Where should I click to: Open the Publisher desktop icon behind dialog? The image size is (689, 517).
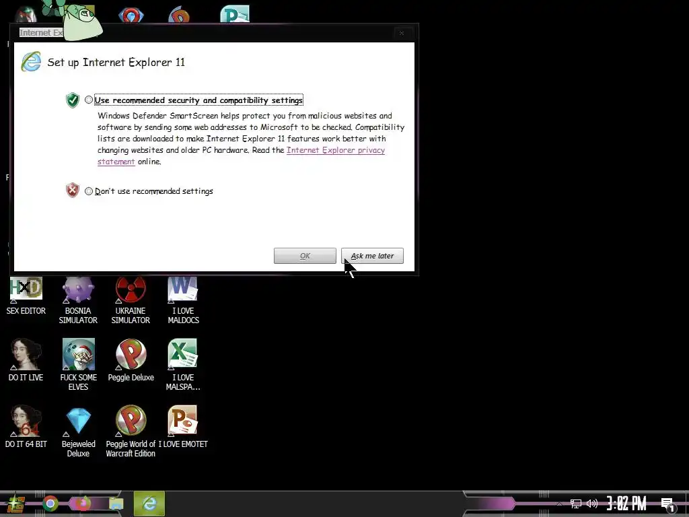(235, 13)
